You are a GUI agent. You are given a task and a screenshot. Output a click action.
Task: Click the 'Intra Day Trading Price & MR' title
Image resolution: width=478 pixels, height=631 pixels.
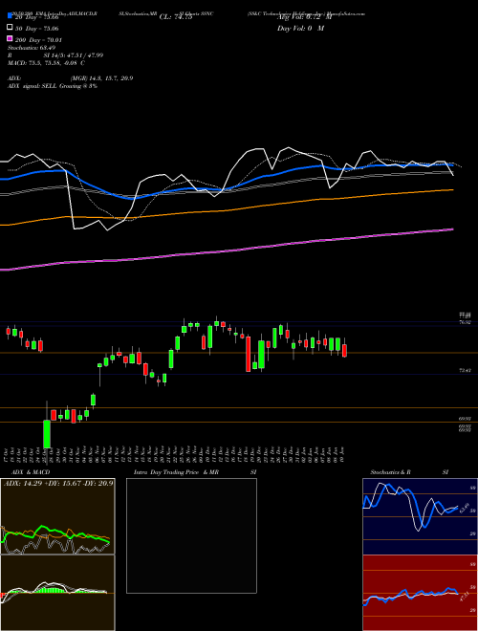[x=176, y=472]
